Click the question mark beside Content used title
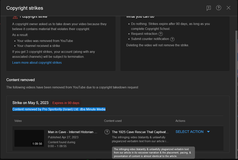Viewport: 238px width, 160px height. (107, 132)
